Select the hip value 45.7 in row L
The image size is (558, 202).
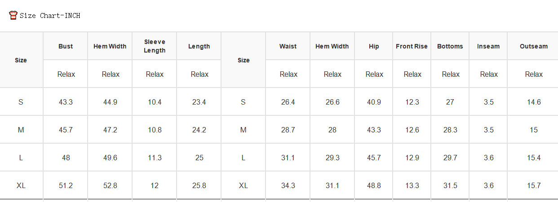click(374, 158)
